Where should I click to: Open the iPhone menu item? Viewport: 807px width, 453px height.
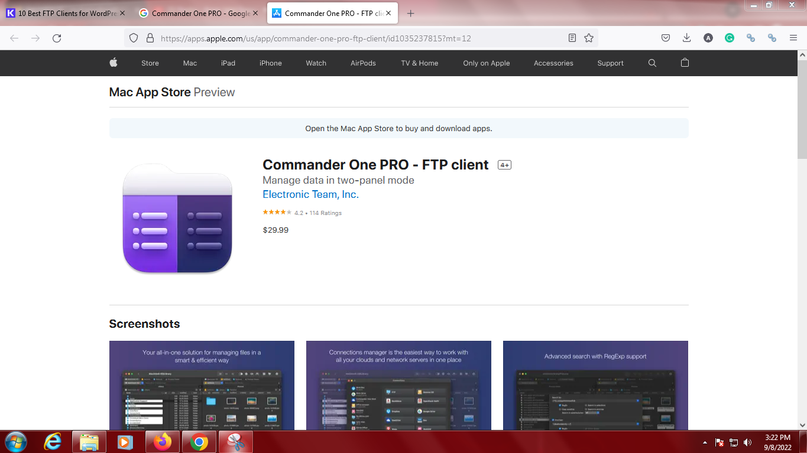point(271,63)
